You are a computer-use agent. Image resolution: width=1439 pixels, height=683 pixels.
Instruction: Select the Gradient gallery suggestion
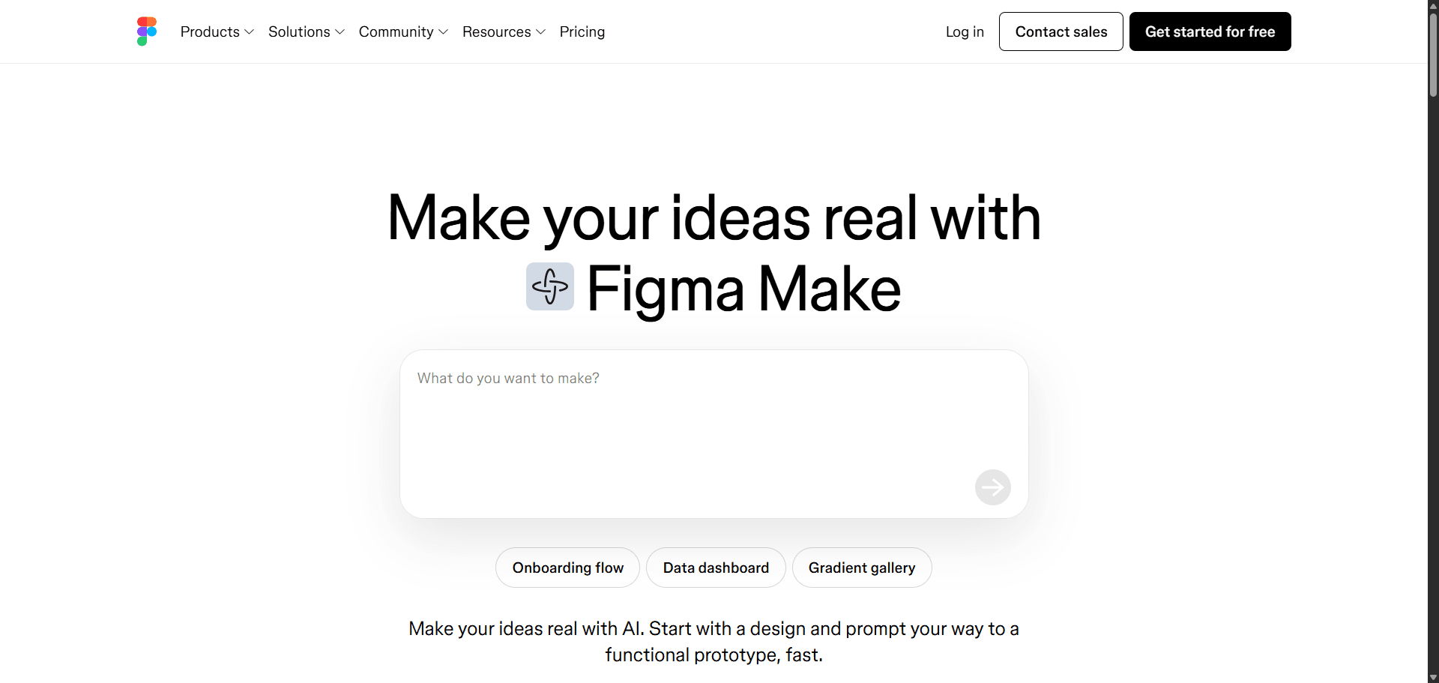click(x=862, y=568)
